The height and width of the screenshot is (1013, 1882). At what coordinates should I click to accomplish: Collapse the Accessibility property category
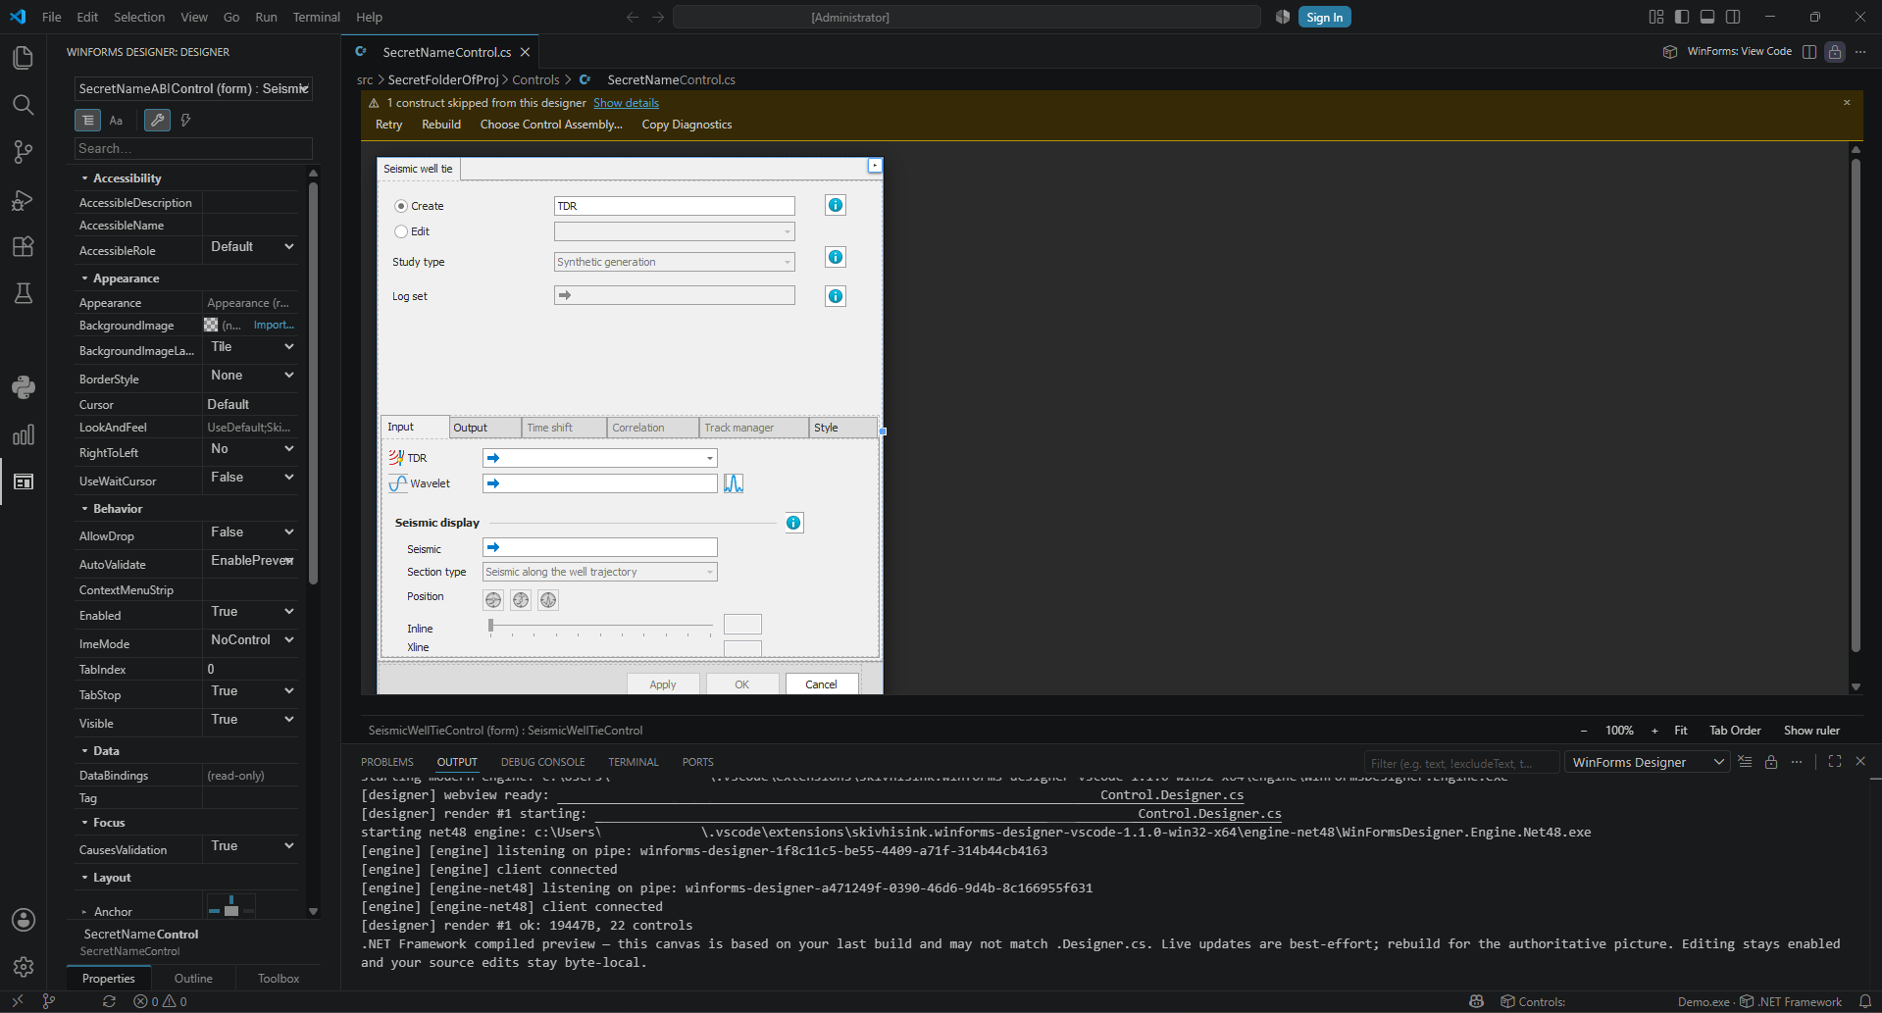[x=85, y=178]
